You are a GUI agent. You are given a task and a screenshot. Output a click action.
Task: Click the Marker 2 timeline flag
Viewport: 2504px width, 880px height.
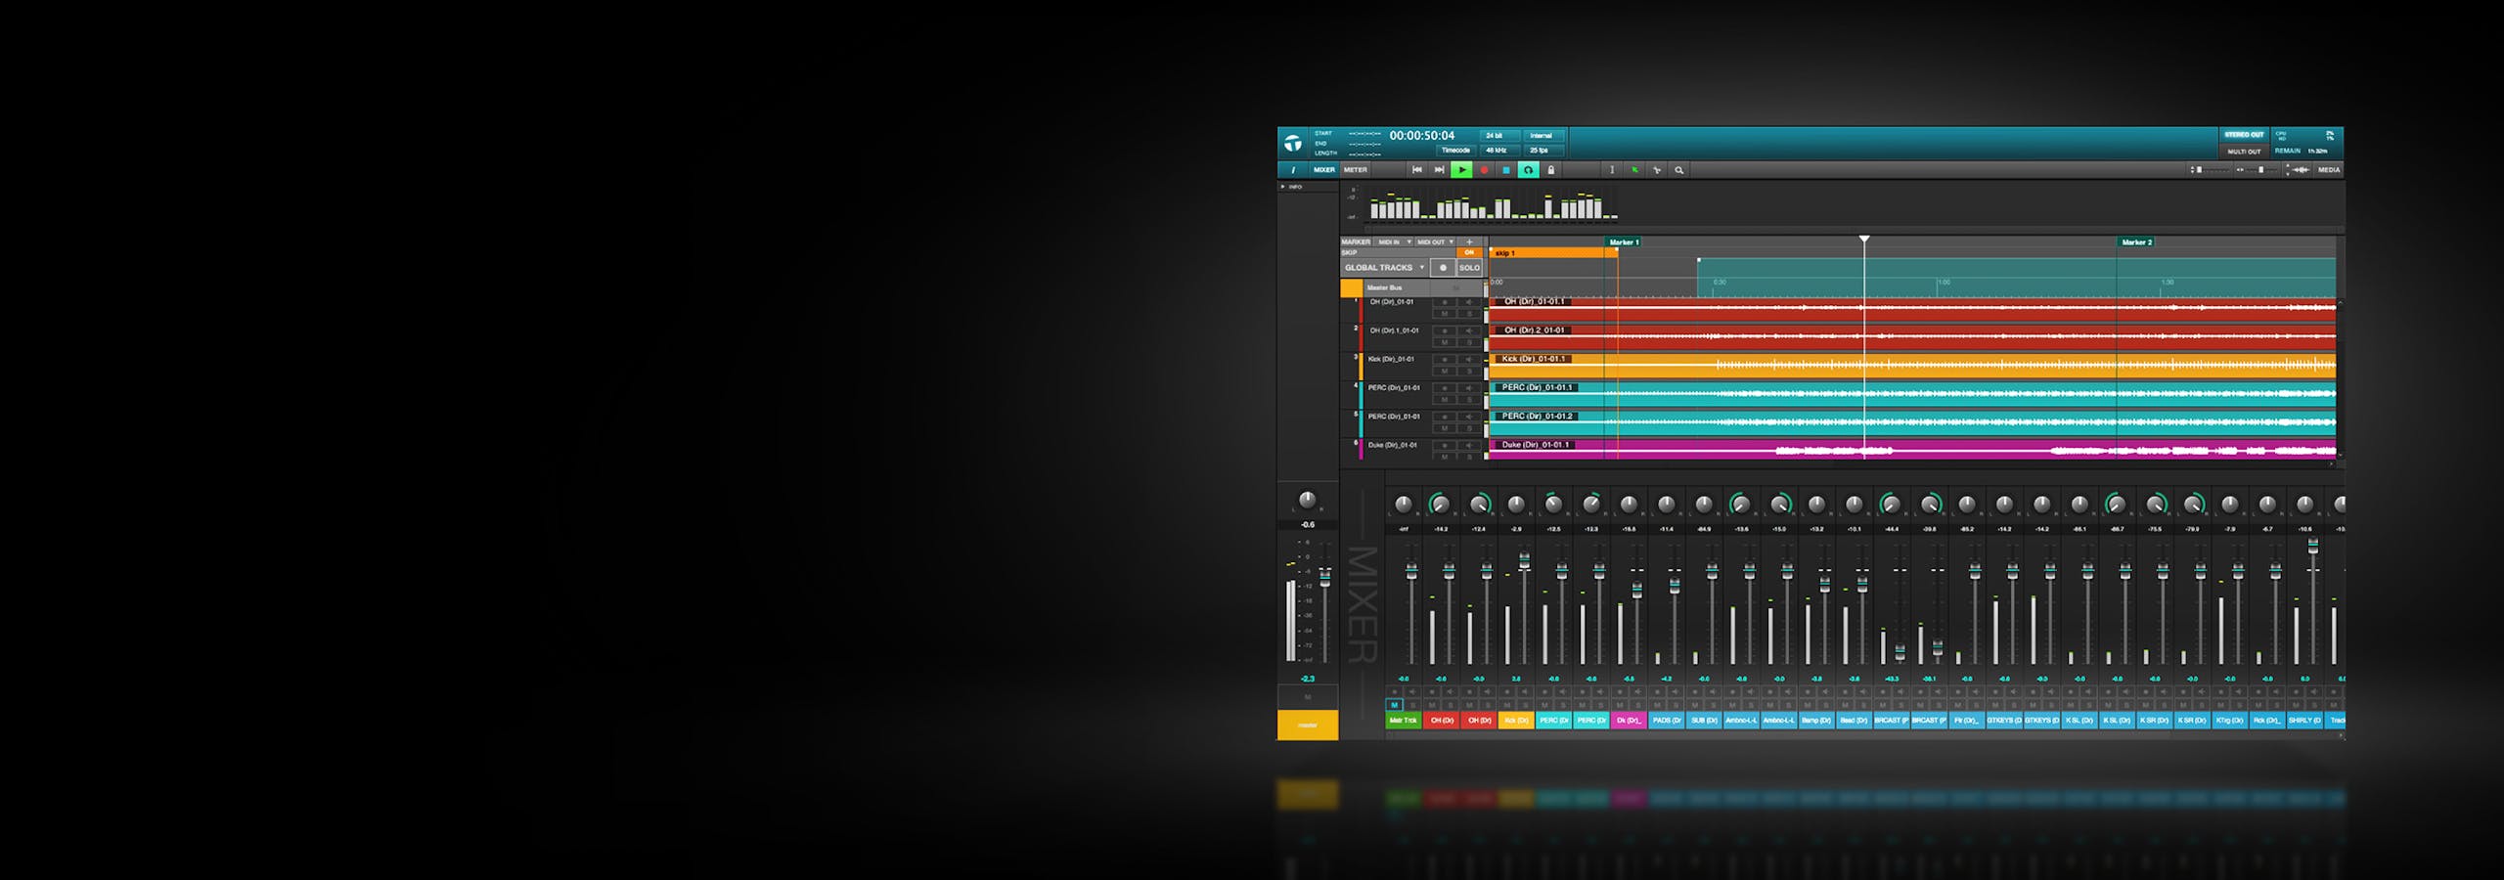(2136, 242)
